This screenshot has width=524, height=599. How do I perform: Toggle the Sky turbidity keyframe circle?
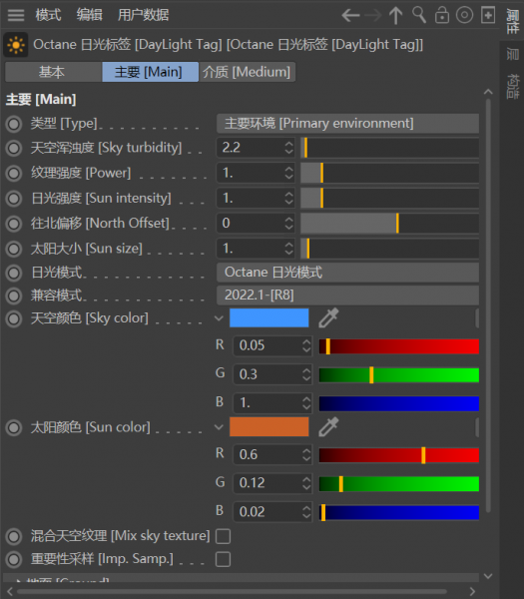coord(14,148)
